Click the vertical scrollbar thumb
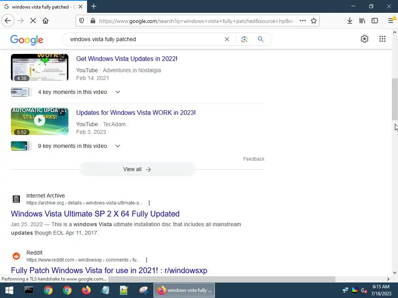Screen dimensions: 398x298 pos(395,99)
